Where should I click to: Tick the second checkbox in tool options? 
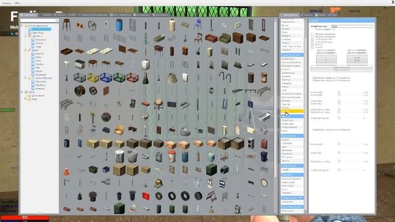click(312, 37)
